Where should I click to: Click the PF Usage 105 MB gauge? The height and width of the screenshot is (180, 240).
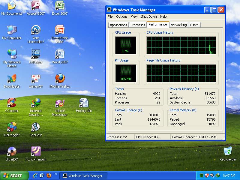[126, 73]
